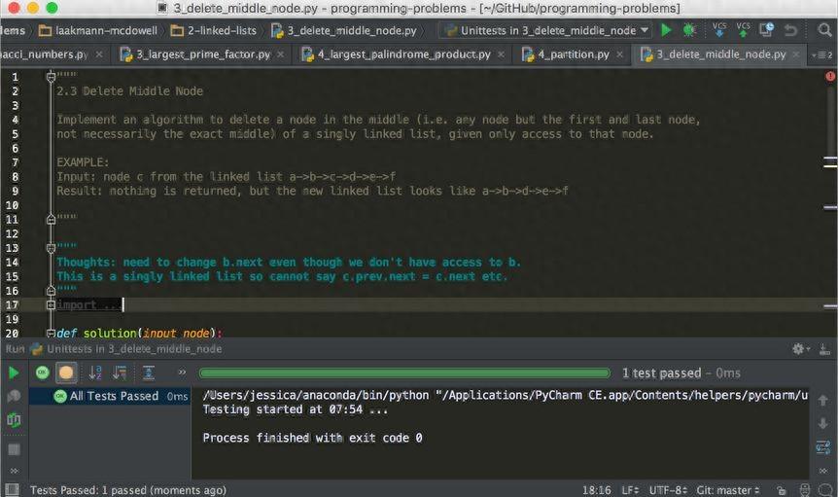Start debugging with the bug icon
This screenshot has height=497, width=838.
coord(689,30)
